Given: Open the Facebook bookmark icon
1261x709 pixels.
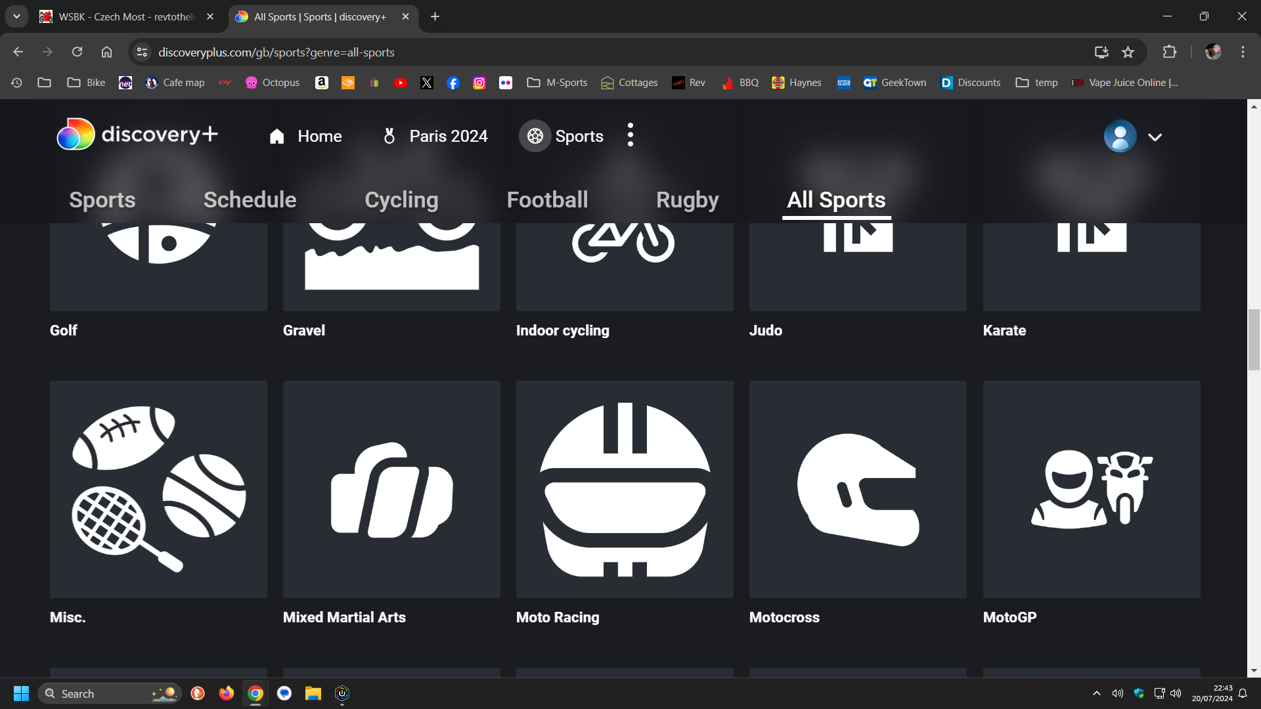Looking at the screenshot, I should [x=453, y=83].
